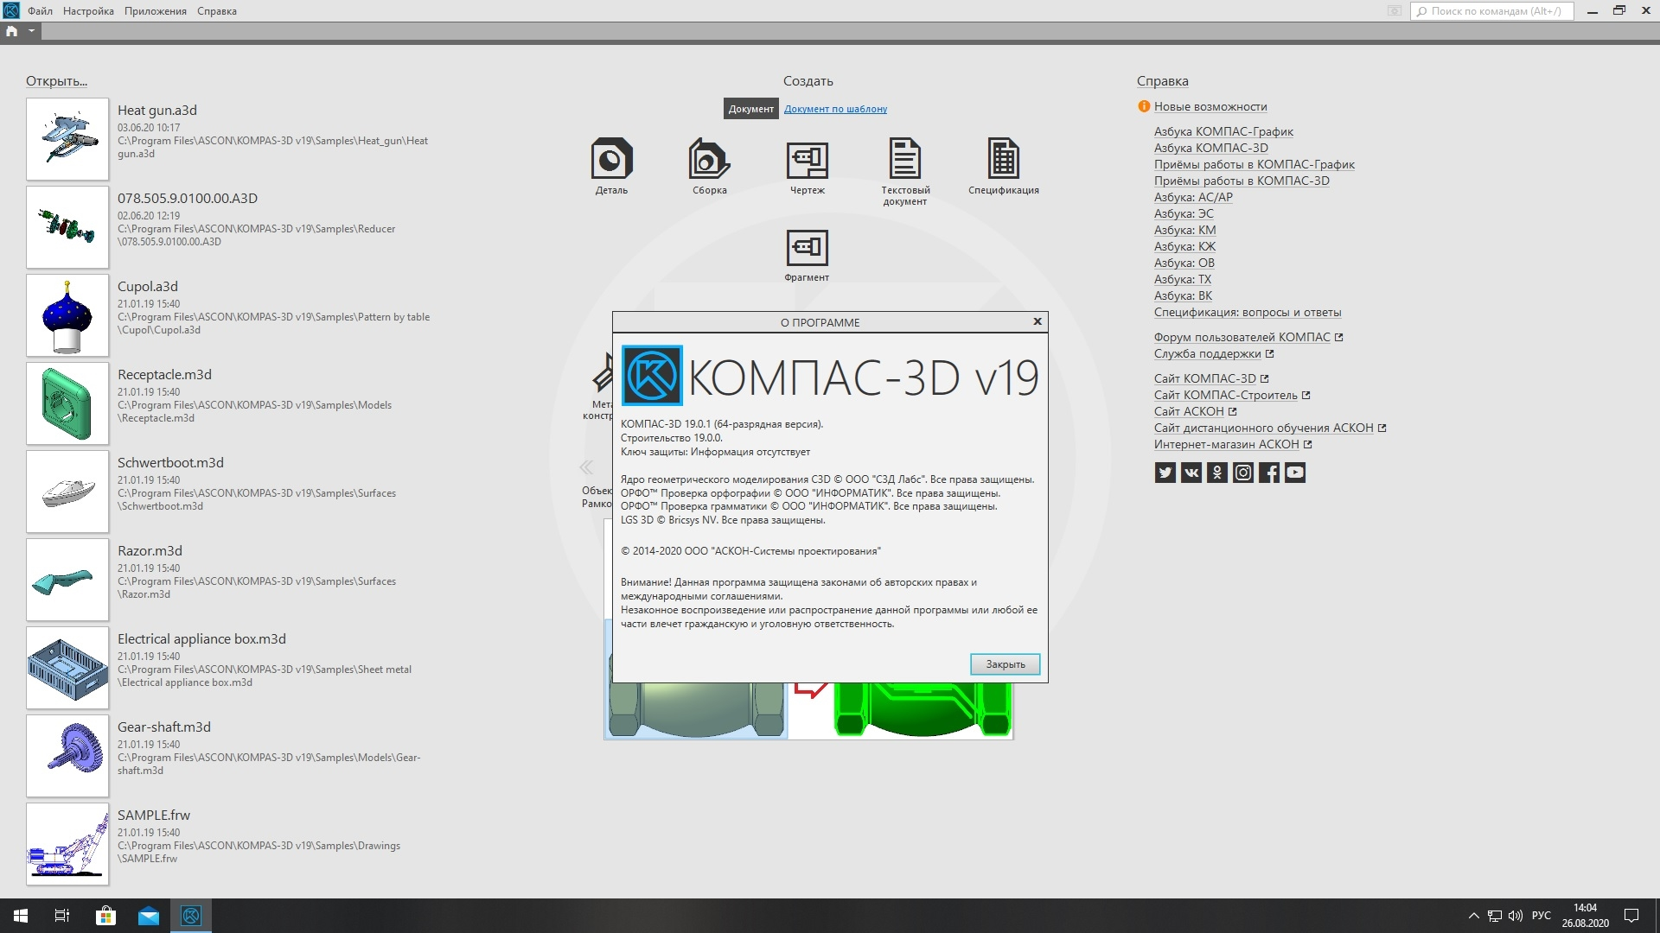Open the Instagram social link
This screenshot has height=933, width=1660.
[1242, 473]
